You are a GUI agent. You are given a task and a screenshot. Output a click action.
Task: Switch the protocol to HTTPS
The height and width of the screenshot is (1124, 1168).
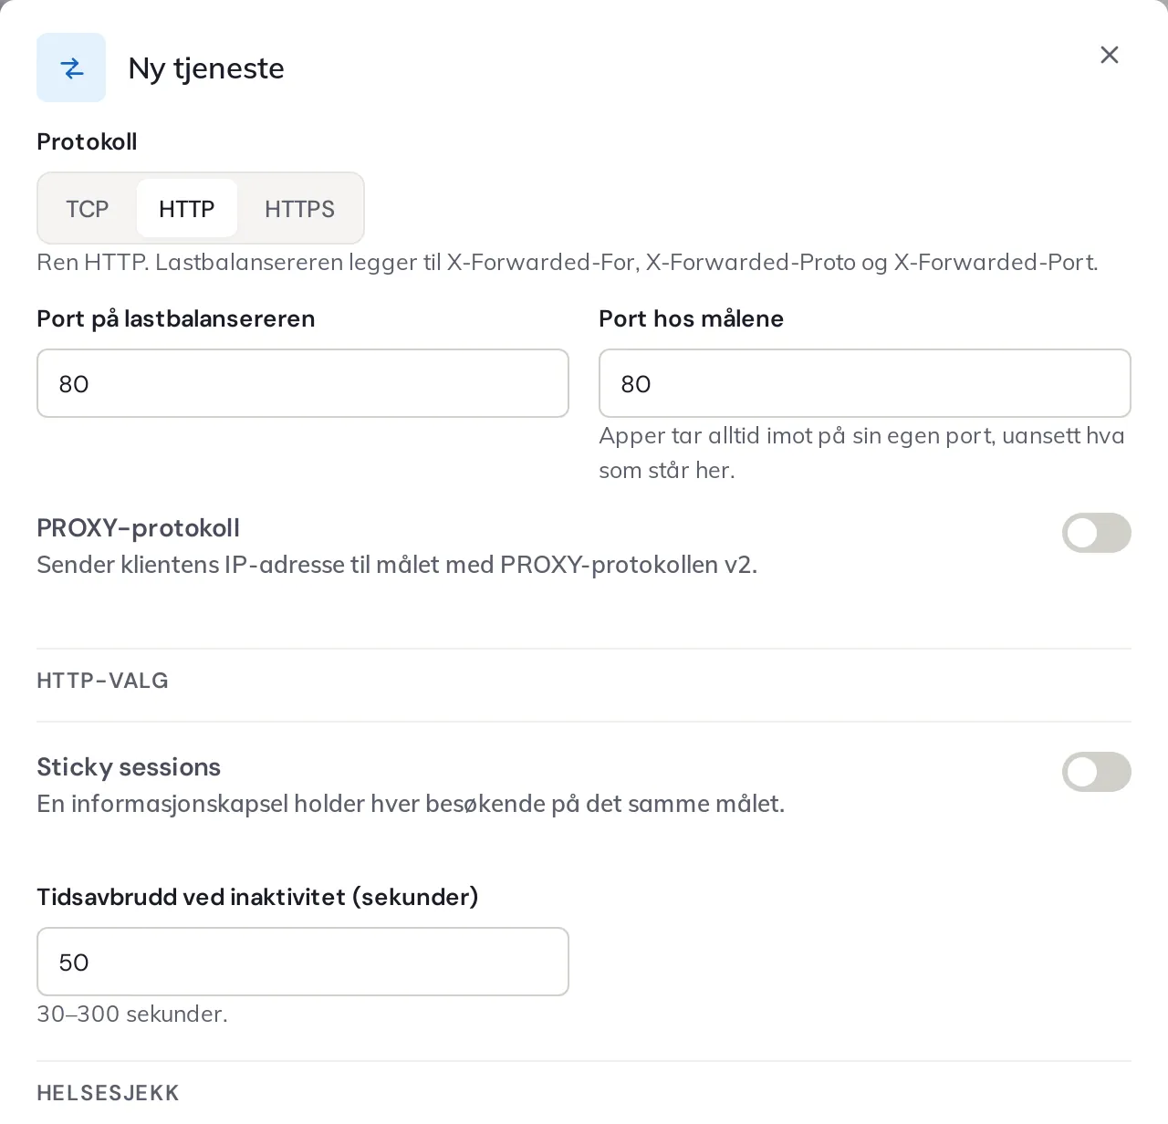pyautogui.click(x=299, y=209)
